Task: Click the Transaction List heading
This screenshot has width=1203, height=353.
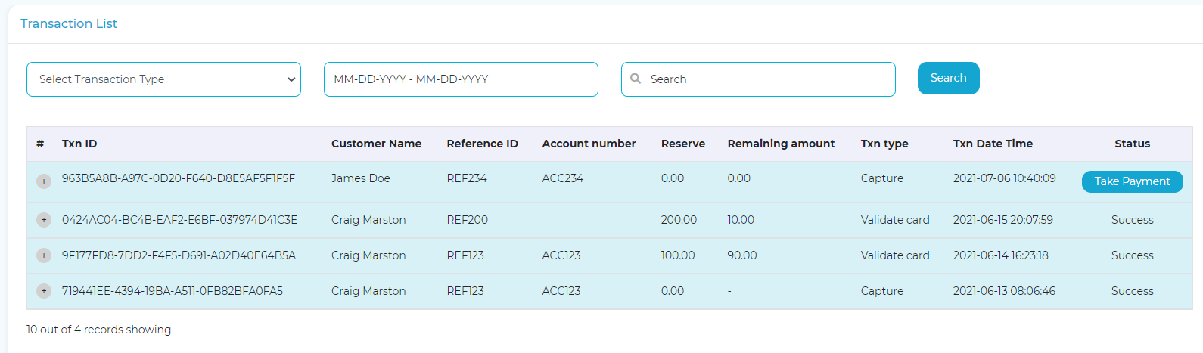Action: 69,23
